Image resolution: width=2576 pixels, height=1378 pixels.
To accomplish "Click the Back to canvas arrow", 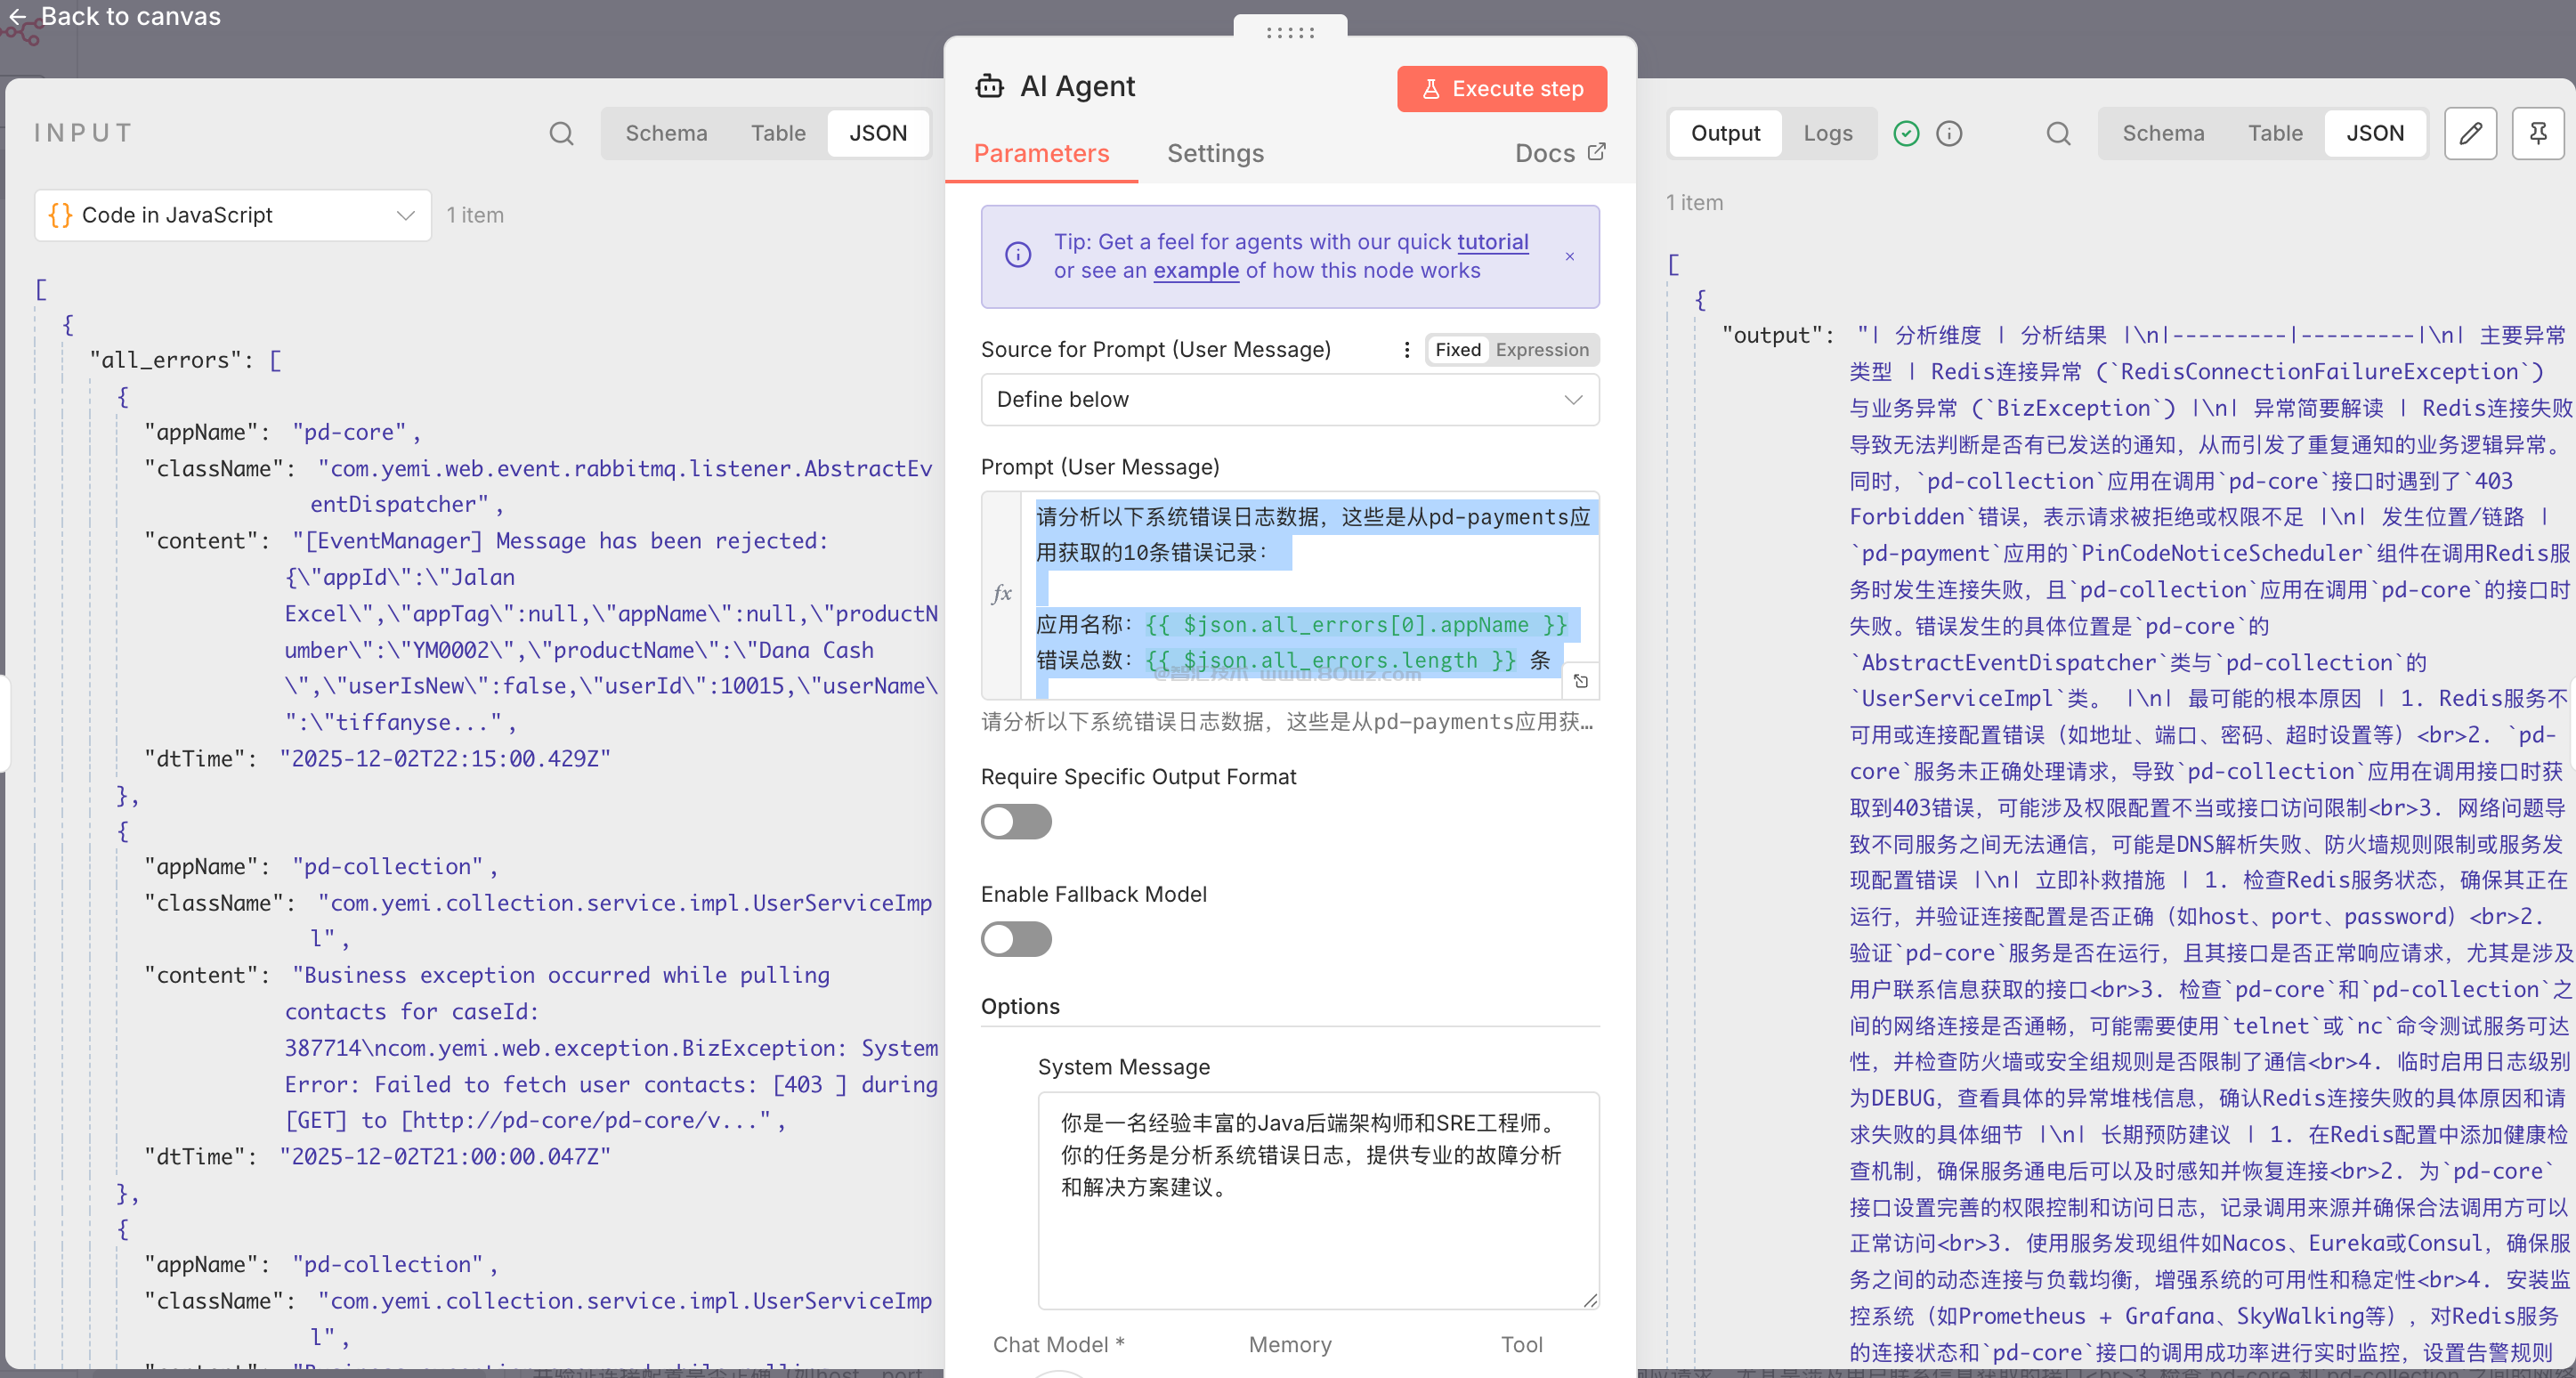I will (17, 17).
